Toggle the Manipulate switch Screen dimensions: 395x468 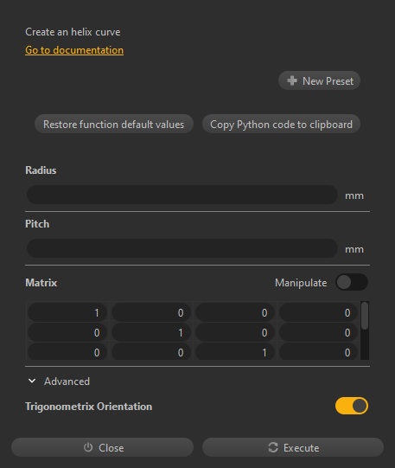point(352,282)
